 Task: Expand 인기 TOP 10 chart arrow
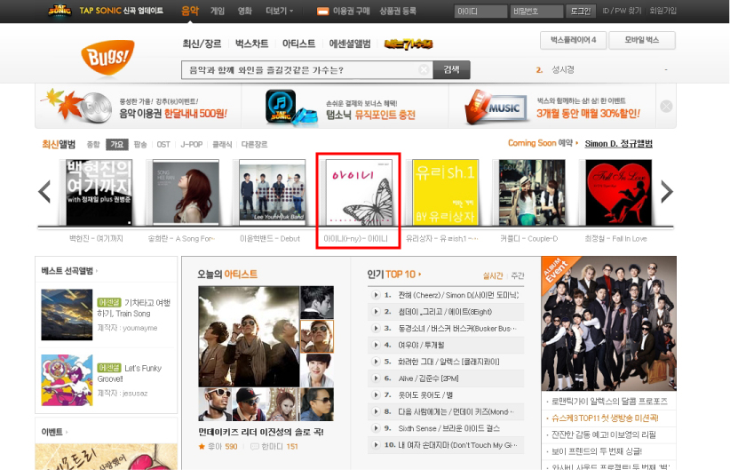coord(419,275)
